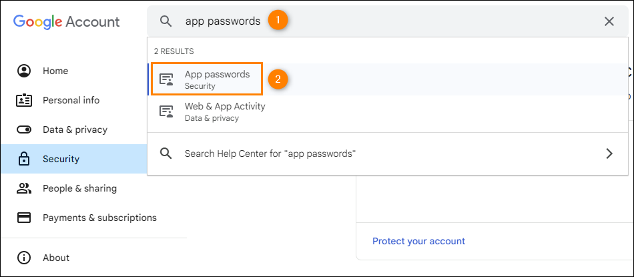The width and height of the screenshot is (634, 277).
Task: Open Help Center search chevron arrow
Action: tap(609, 154)
